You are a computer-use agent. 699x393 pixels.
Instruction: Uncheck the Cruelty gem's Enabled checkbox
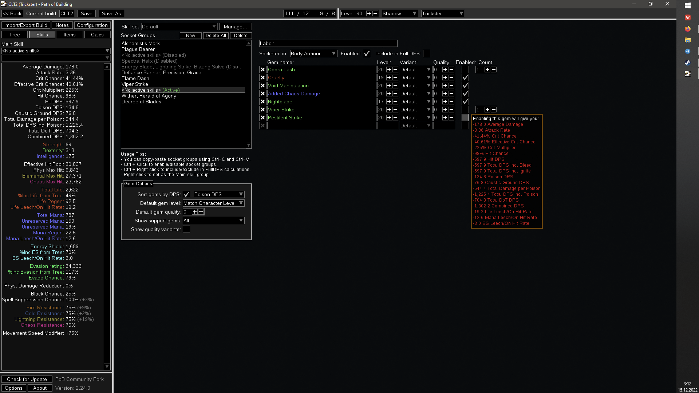[x=465, y=78]
